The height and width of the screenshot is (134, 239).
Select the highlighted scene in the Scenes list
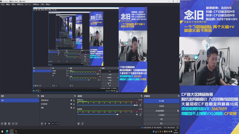(20, 100)
